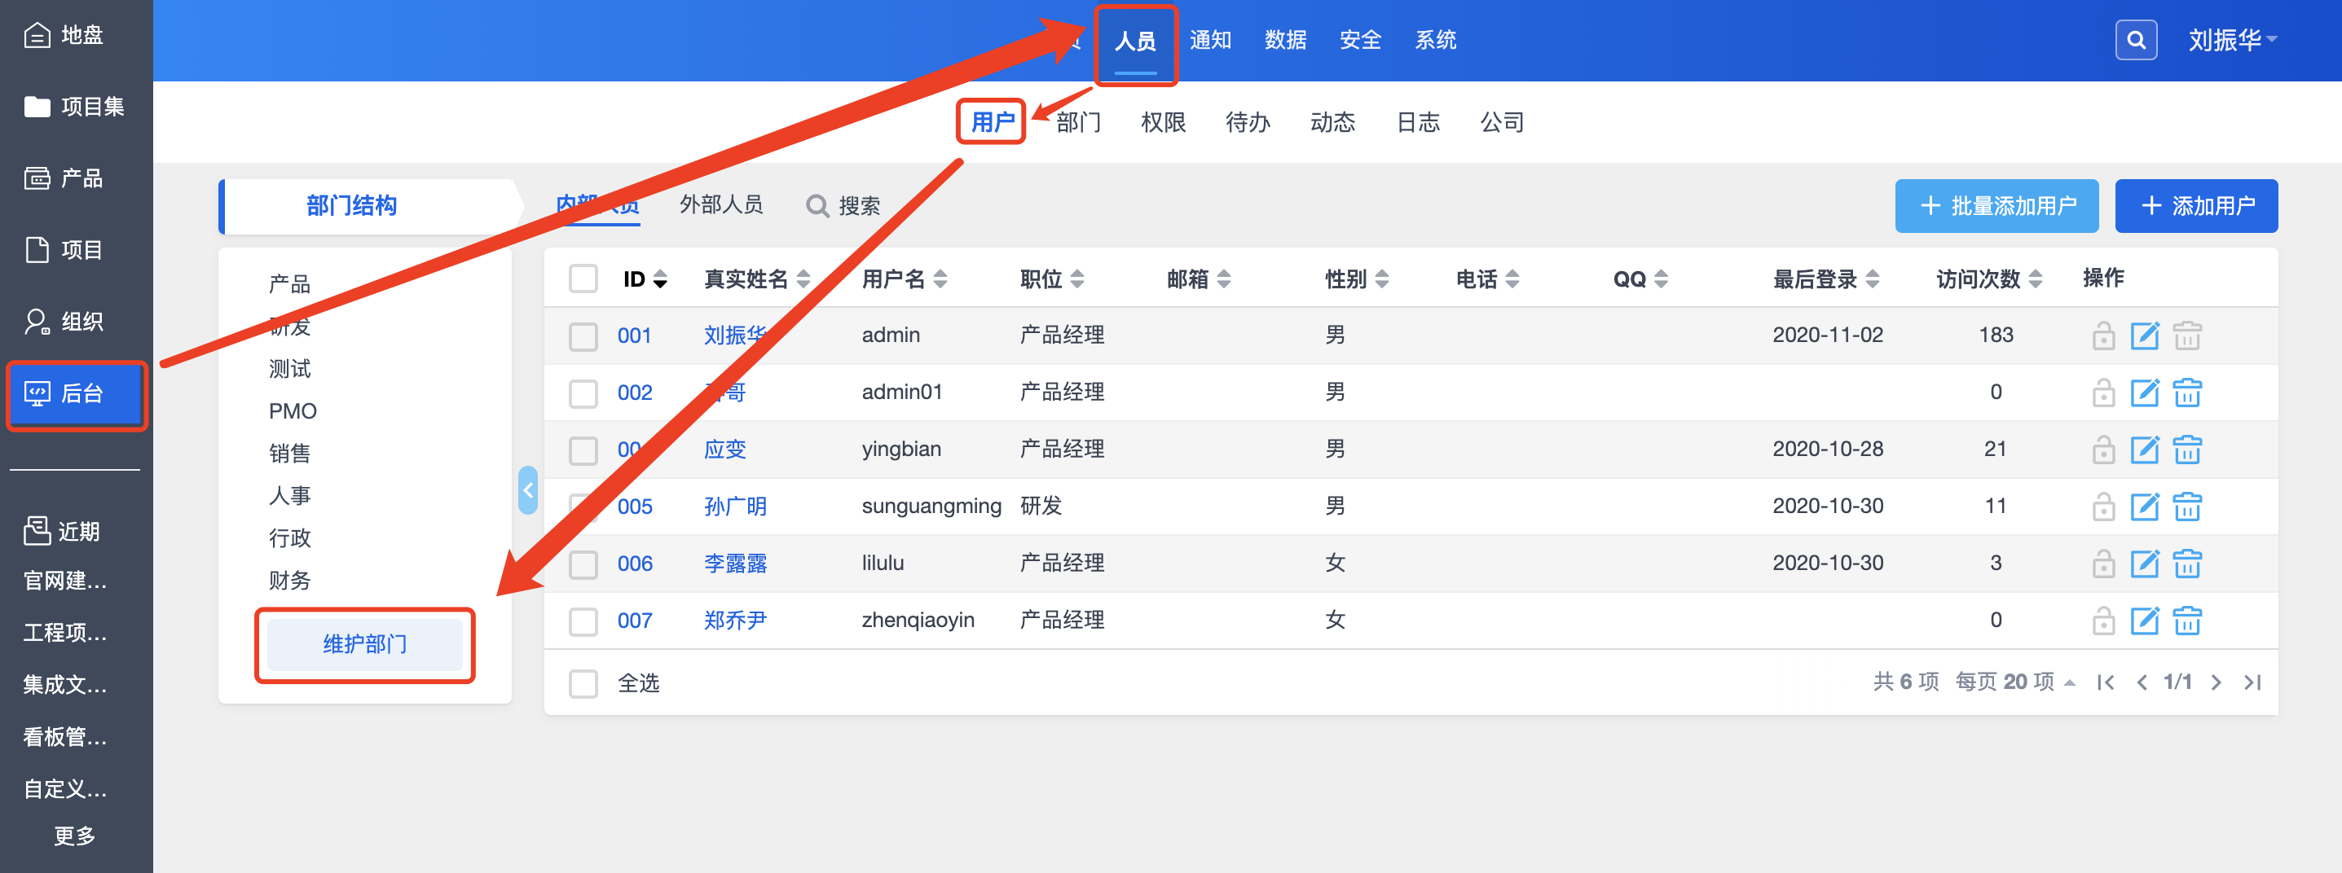This screenshot has height=873, width=2342.
Task: Click the search magnifier icon in header
Action: (x=2136, y=40)
